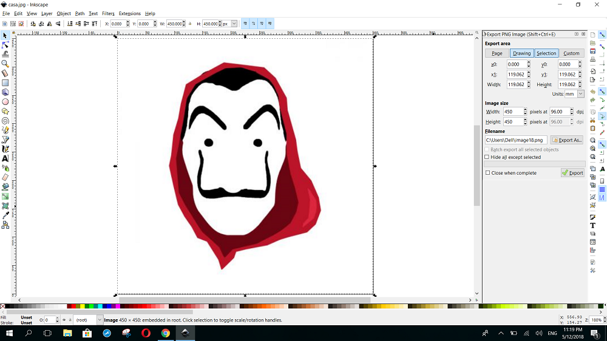This screenshot has width=607, height=341.
Task: Select the Measure tool
Action: (5, 73)
